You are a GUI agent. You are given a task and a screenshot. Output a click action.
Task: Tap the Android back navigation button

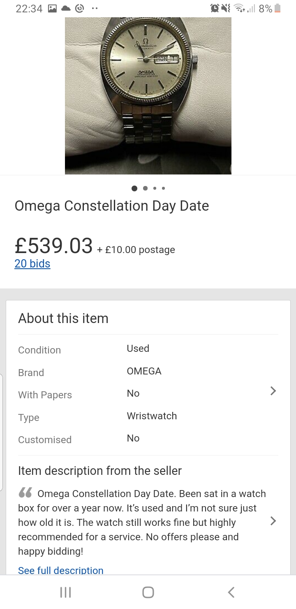(x=231, y=592)
